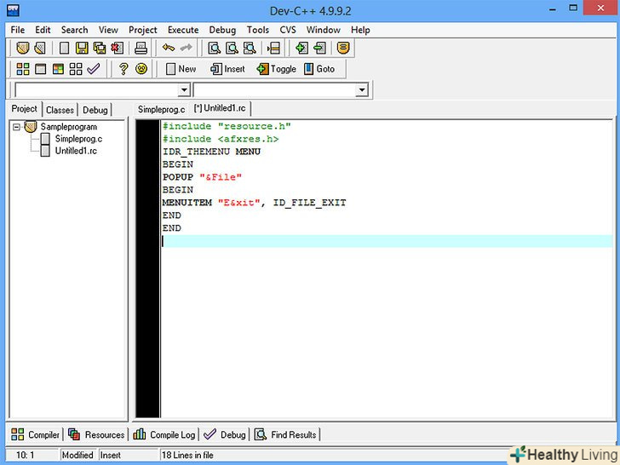Screen dimensions: 620x465
Task: Select Untitled1.rc in the project tree
Action: tap(76, 151)
